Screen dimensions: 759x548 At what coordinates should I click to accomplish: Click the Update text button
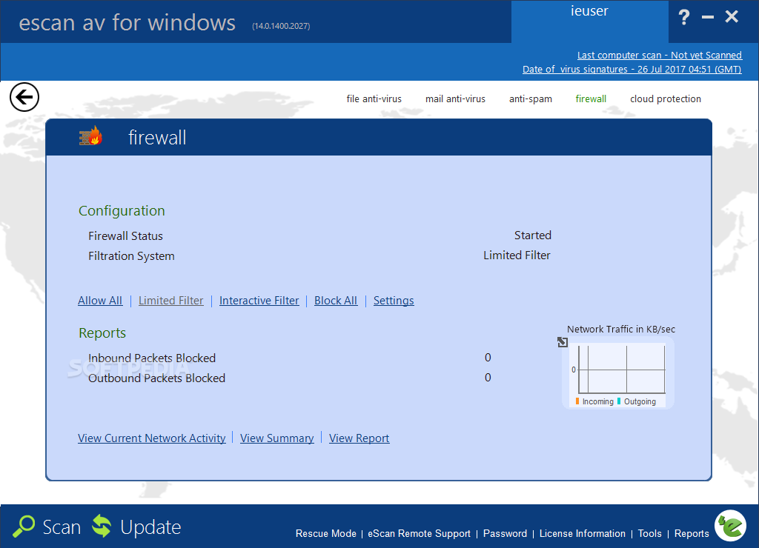click(x=150, y=527)
